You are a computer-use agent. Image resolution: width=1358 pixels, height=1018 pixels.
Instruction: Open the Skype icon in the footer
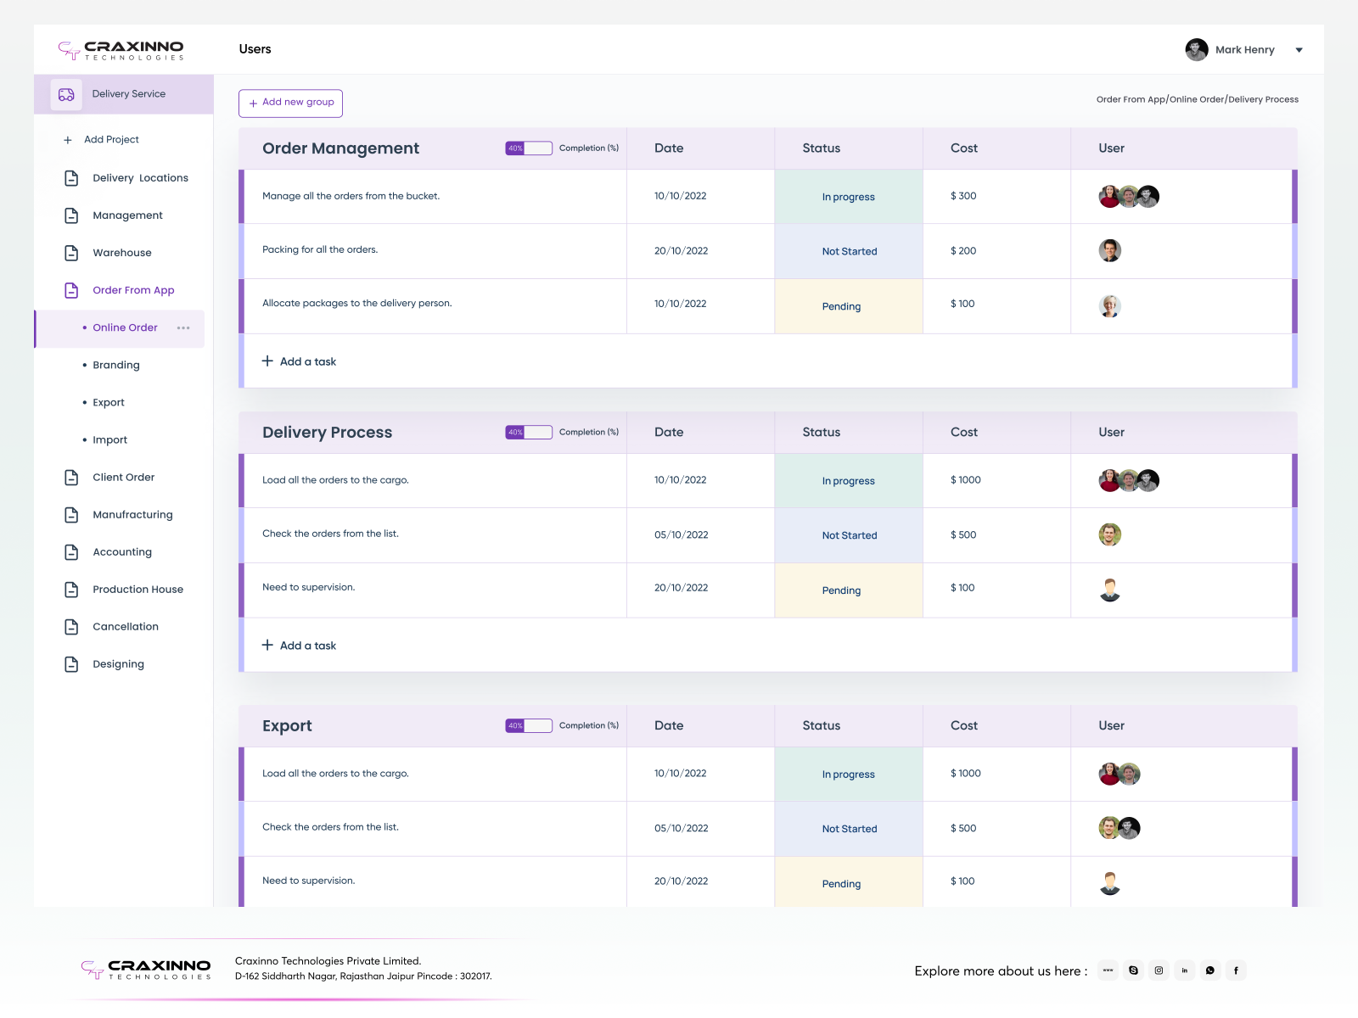pyautogui.click(x=1133, y=970)
